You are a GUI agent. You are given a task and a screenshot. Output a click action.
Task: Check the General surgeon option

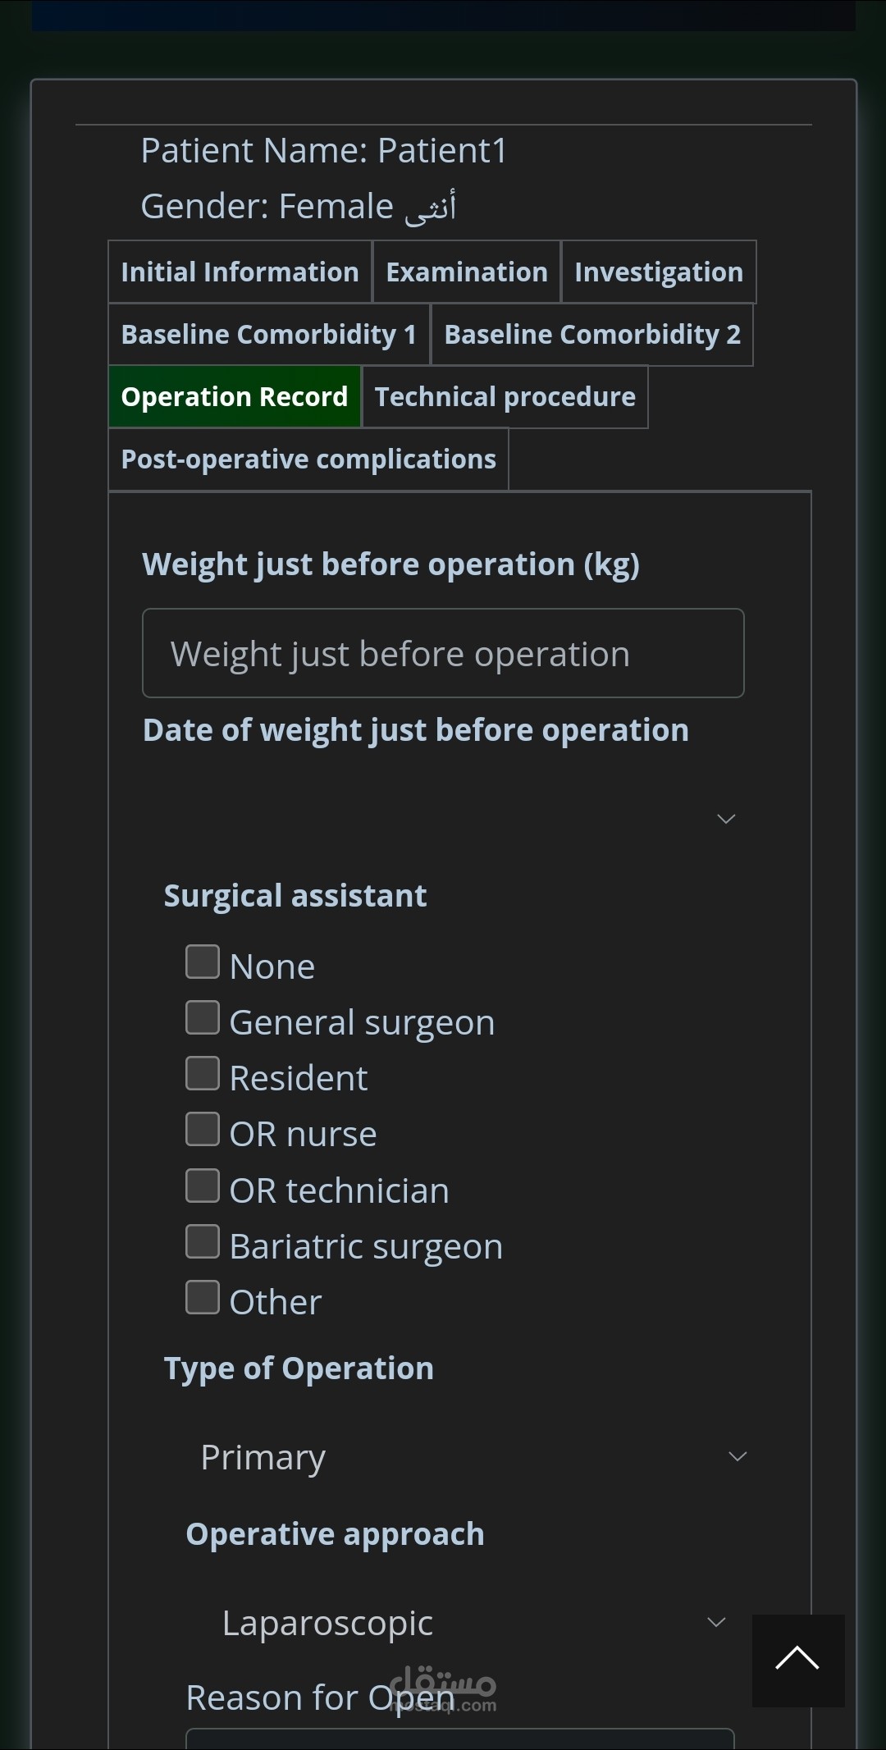pos(203,1018)
